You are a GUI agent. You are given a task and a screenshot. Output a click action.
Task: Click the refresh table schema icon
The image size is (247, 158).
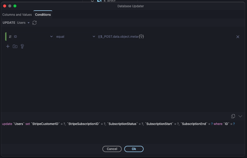pos(34,23)
